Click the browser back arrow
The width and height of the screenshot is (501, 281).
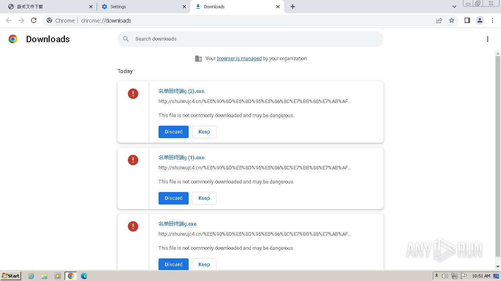9,20
